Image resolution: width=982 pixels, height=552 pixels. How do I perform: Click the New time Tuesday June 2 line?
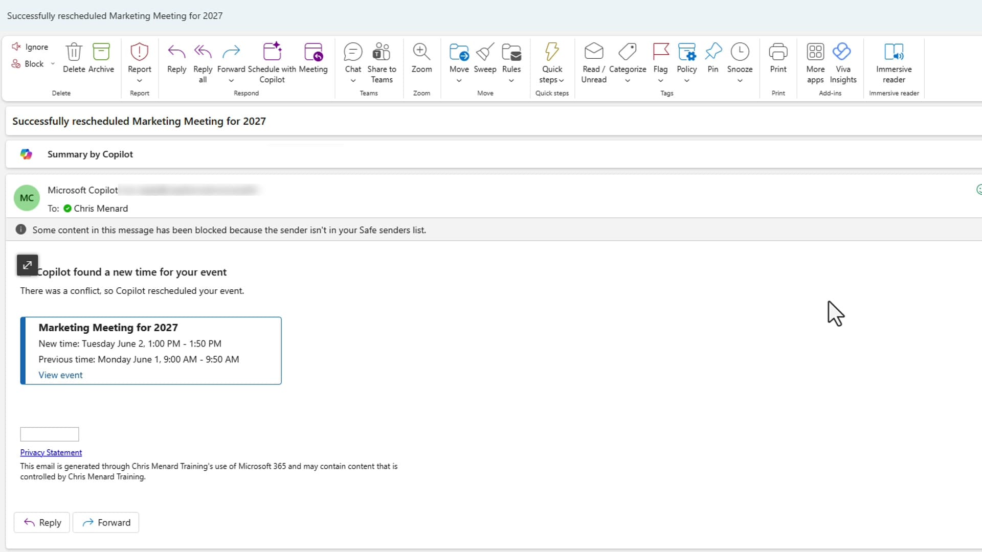point(130,344)
